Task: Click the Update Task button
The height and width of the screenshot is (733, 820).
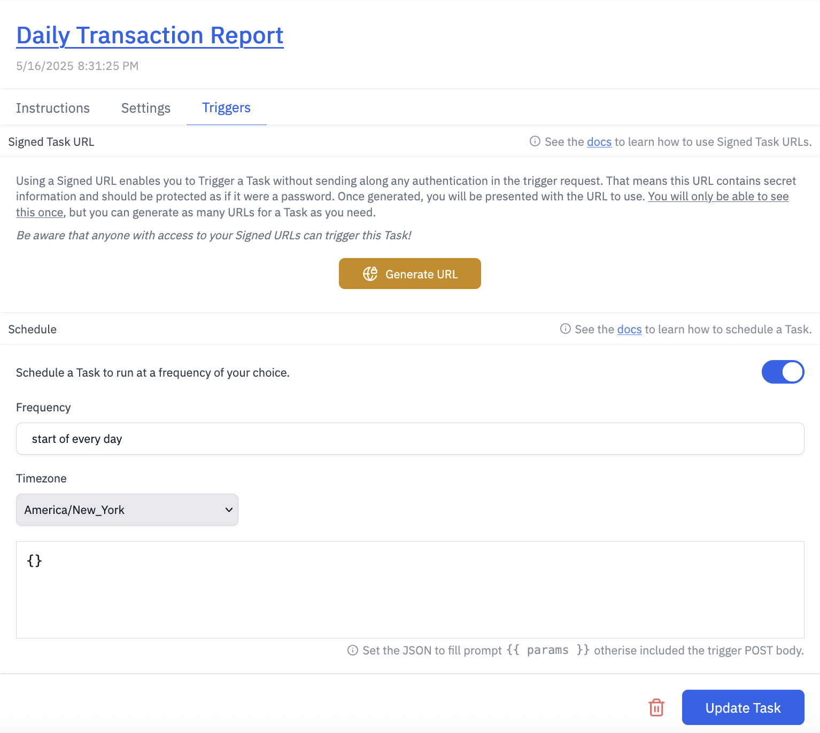Action: tap(742, 707)
